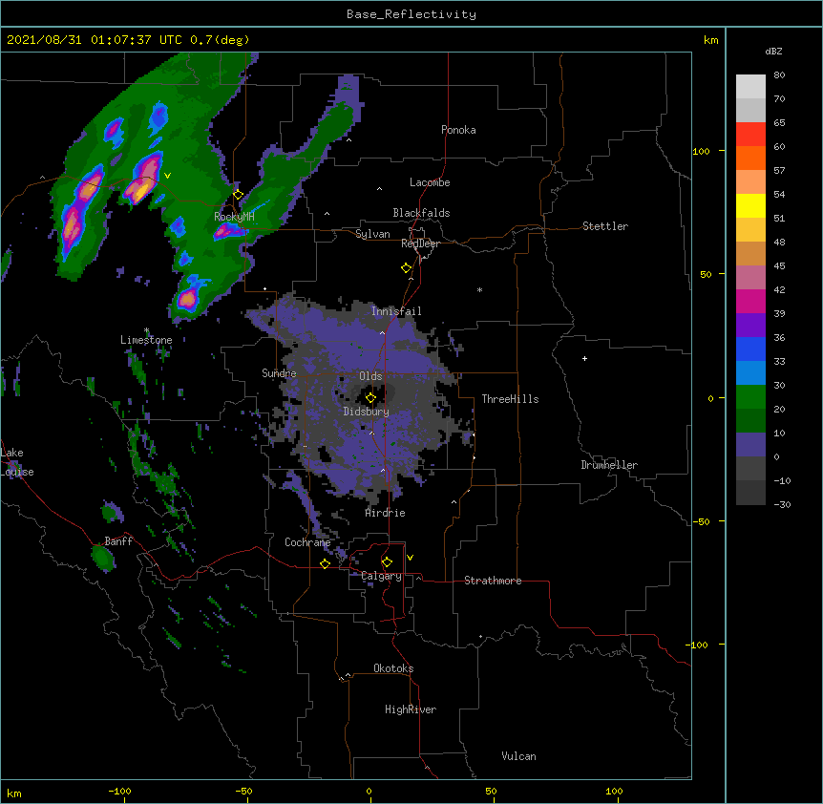Screen dimensions: 823x804
Task: Click the 45 value on the dBZ legend
Action: point(779,265)
